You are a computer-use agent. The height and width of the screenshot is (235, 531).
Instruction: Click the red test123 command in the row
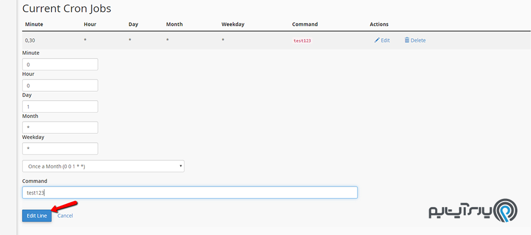[302, 41]
